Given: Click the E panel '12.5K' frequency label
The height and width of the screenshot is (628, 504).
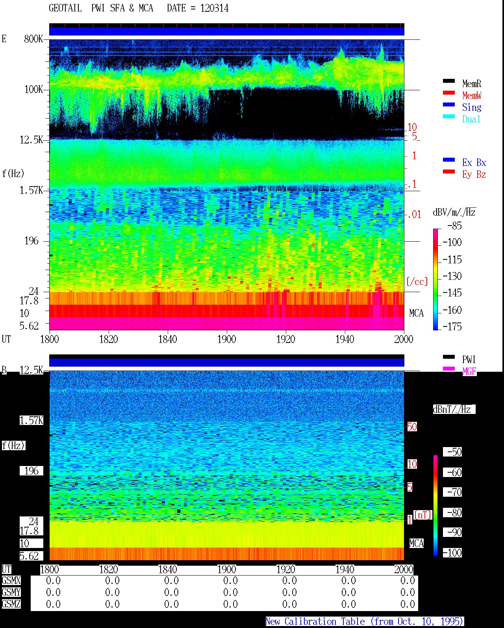Looking at the screenshot, I should pos(31,140).
